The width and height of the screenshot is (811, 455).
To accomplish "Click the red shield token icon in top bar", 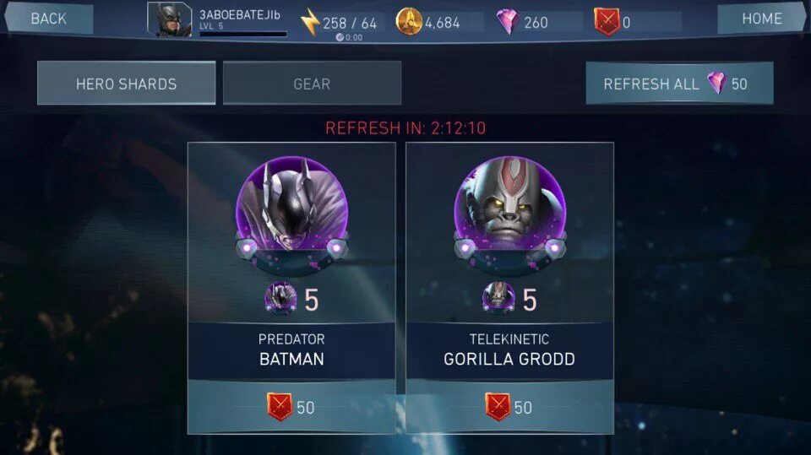I will [607, 22].
